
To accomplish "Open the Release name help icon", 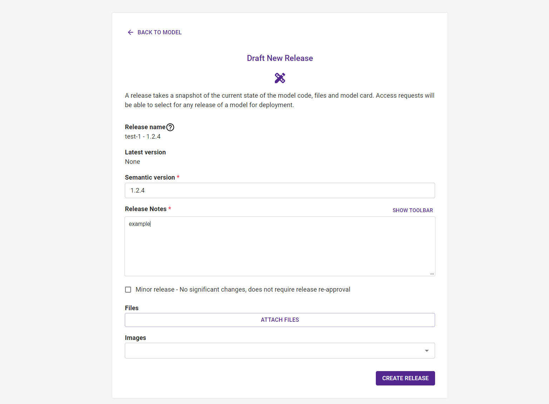I will (x=170, y=127).
